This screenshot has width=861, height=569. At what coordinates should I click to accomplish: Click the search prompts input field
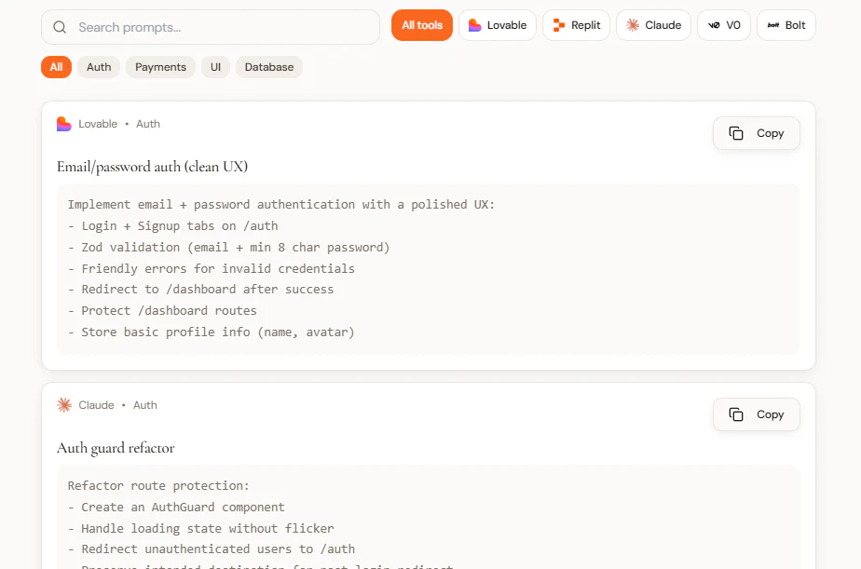[x=210, y=28]
